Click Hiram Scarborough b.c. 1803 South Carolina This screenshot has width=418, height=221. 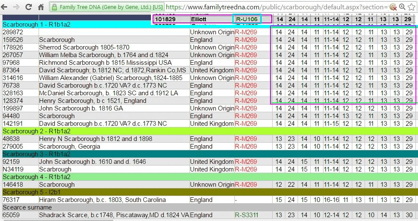tap(102, 200)
